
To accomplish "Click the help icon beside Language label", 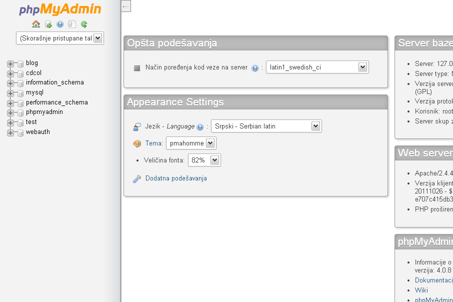I will click(200, 127).
